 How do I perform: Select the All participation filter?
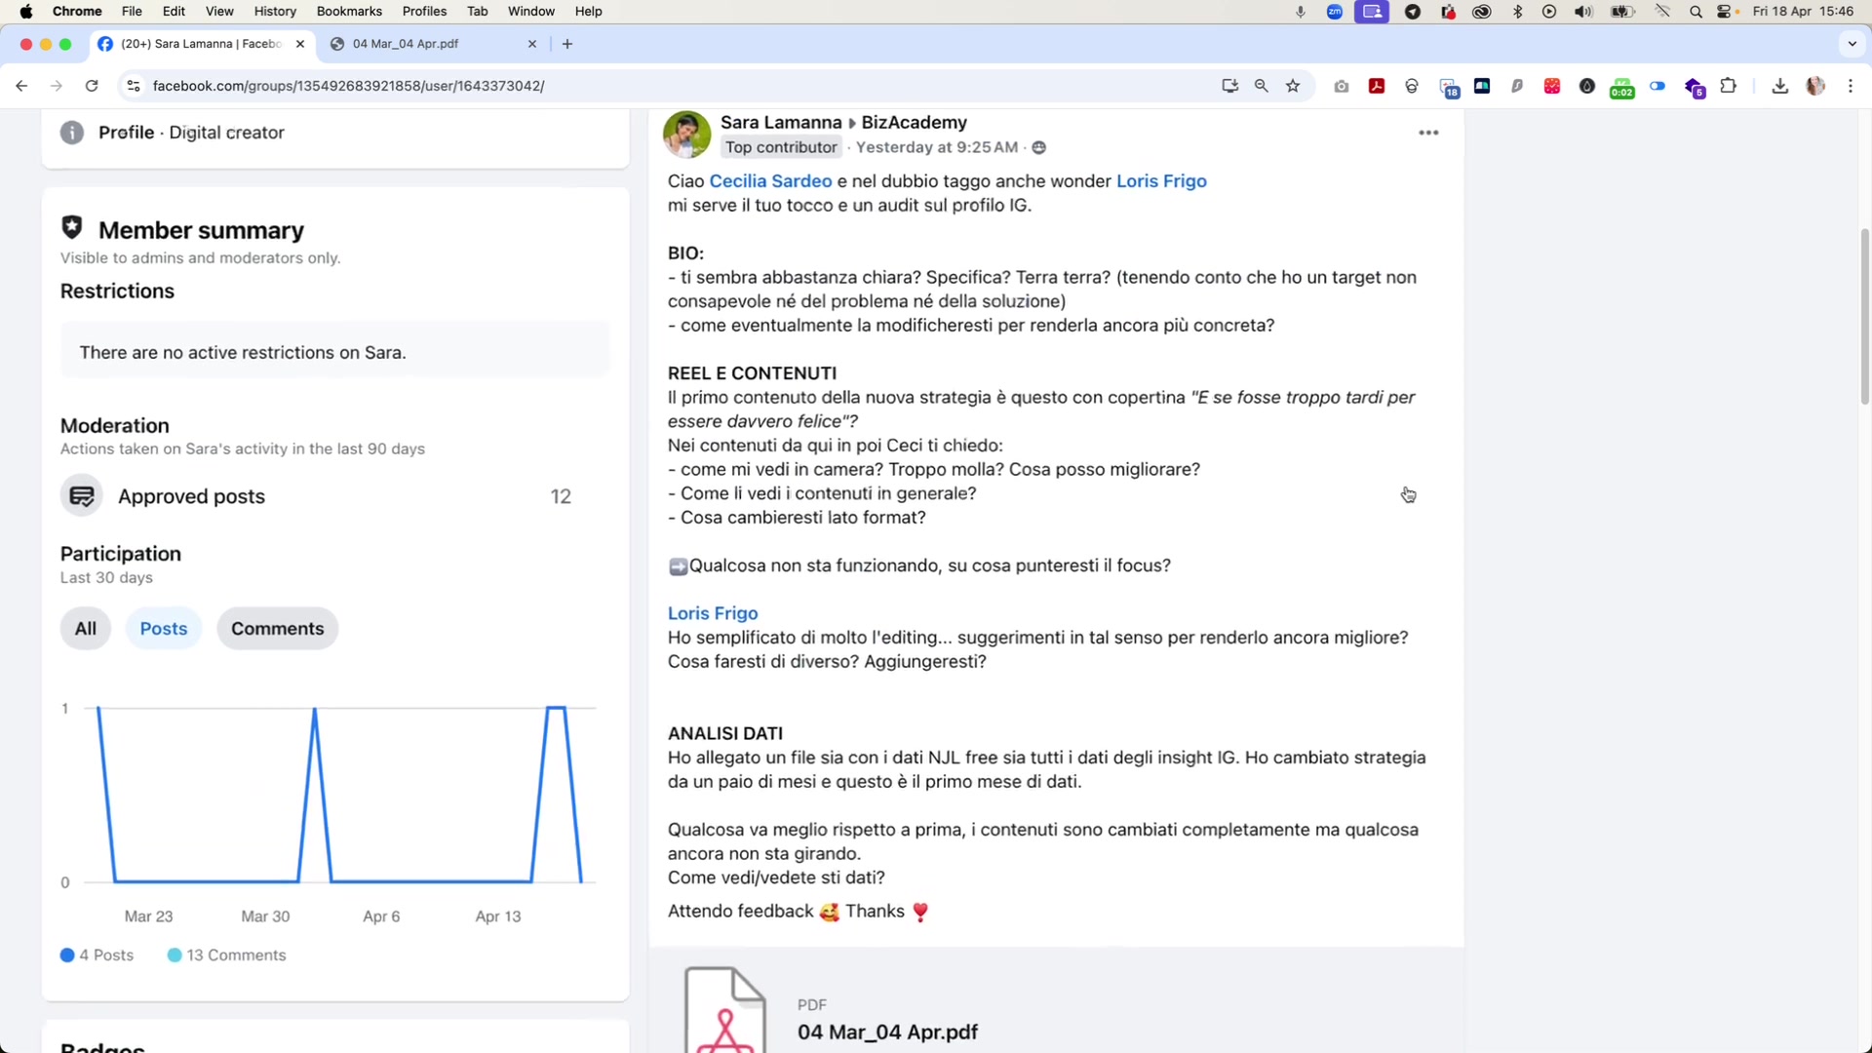click(86, 629)
